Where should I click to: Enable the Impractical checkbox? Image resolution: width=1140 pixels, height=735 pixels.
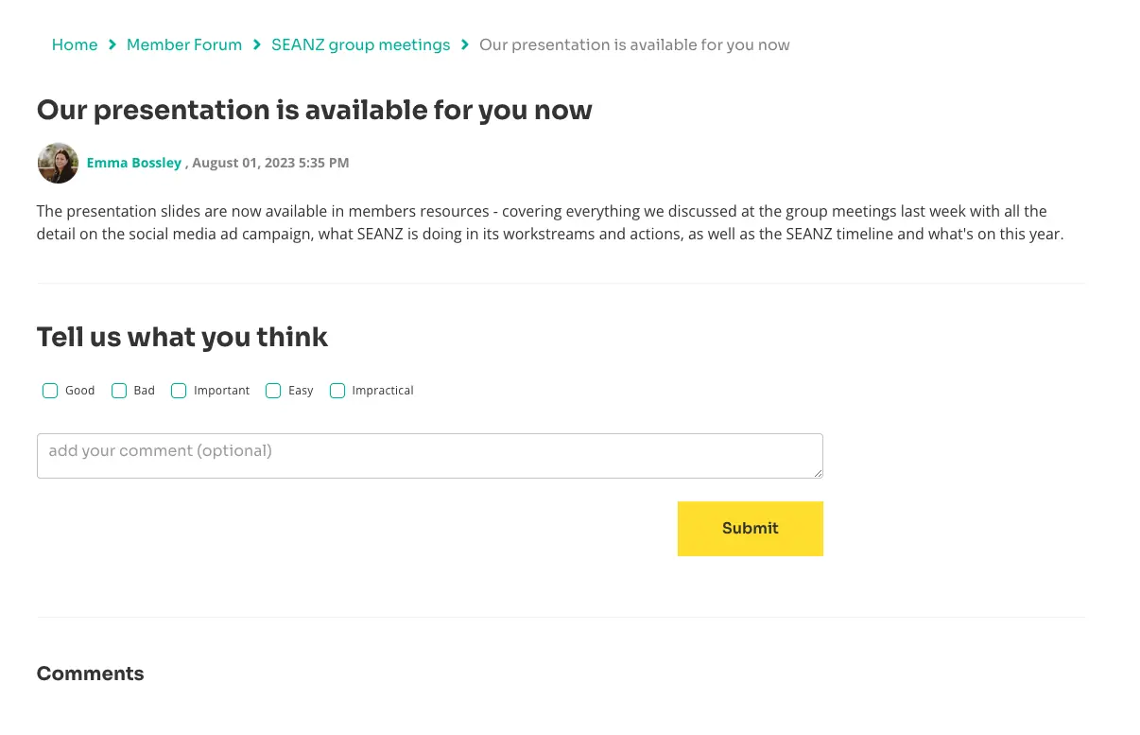(337, 391)
